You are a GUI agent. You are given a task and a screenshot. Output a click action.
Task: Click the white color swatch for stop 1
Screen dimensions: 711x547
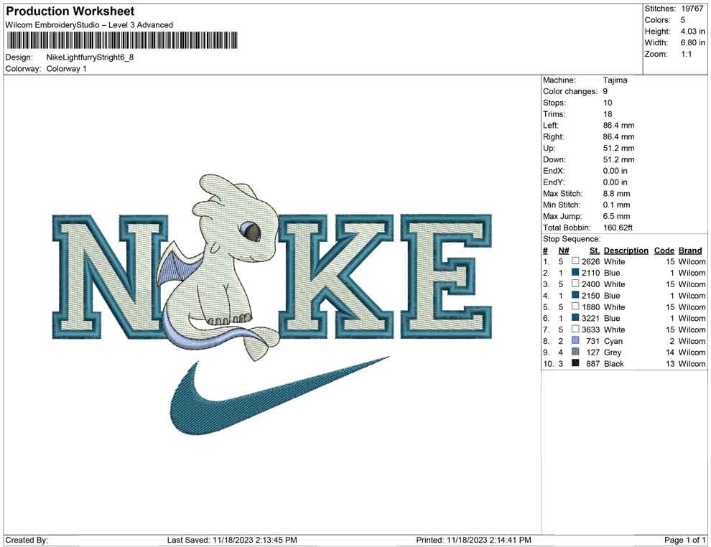point(575,262)
